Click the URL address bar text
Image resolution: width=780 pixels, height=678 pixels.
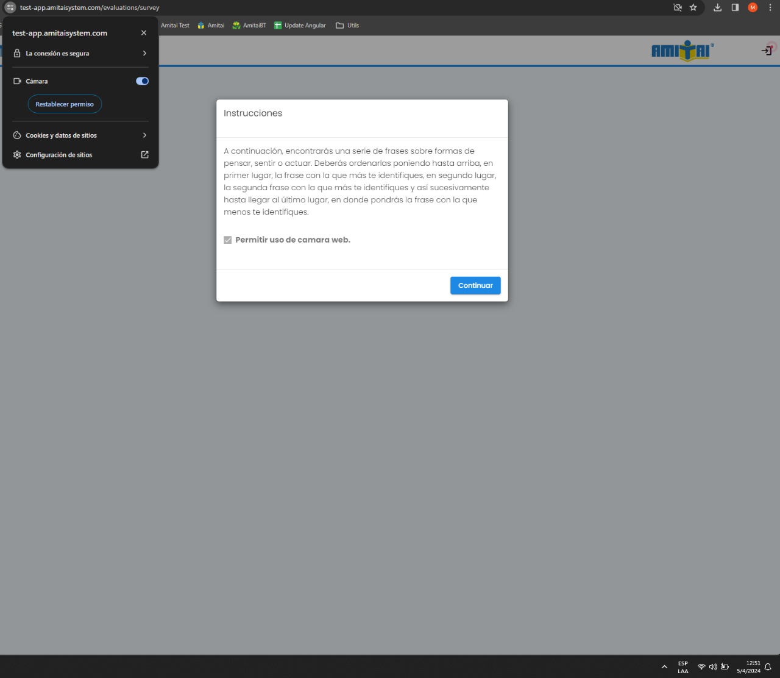(x=90, y=7)
